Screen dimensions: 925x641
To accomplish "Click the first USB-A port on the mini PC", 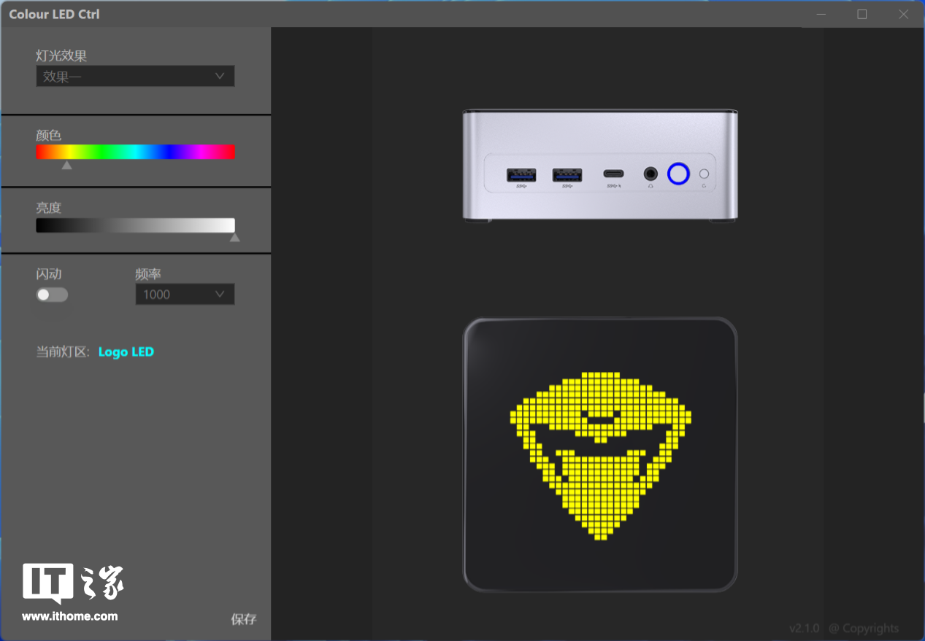I will (521, 175).
